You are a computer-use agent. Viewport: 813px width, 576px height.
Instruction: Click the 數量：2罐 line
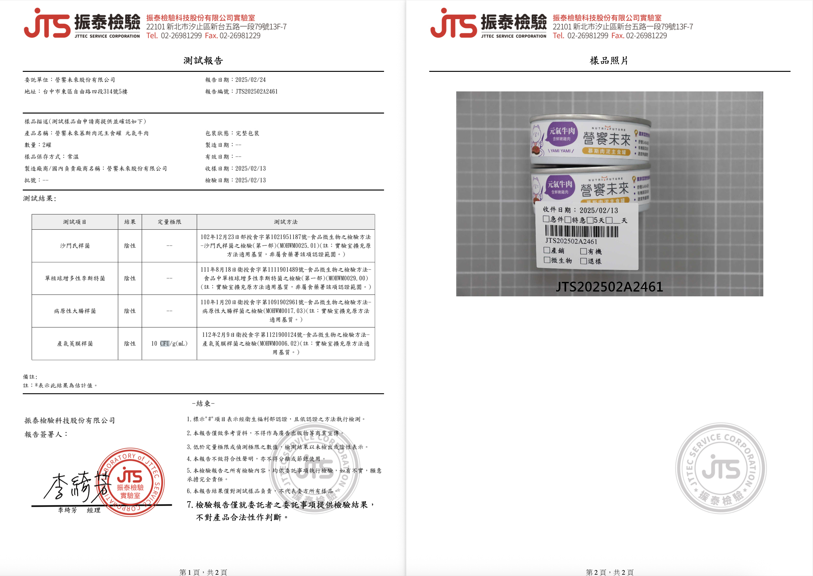(38, 145)
